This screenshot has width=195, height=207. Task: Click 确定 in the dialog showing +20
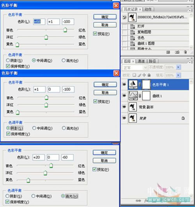pos(105,152)
